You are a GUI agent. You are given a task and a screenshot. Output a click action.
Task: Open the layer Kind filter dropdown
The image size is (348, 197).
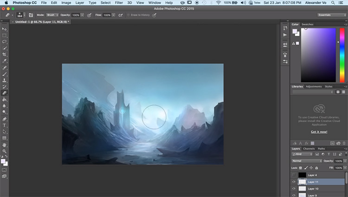pyautogui.click(x=302, y=154)
